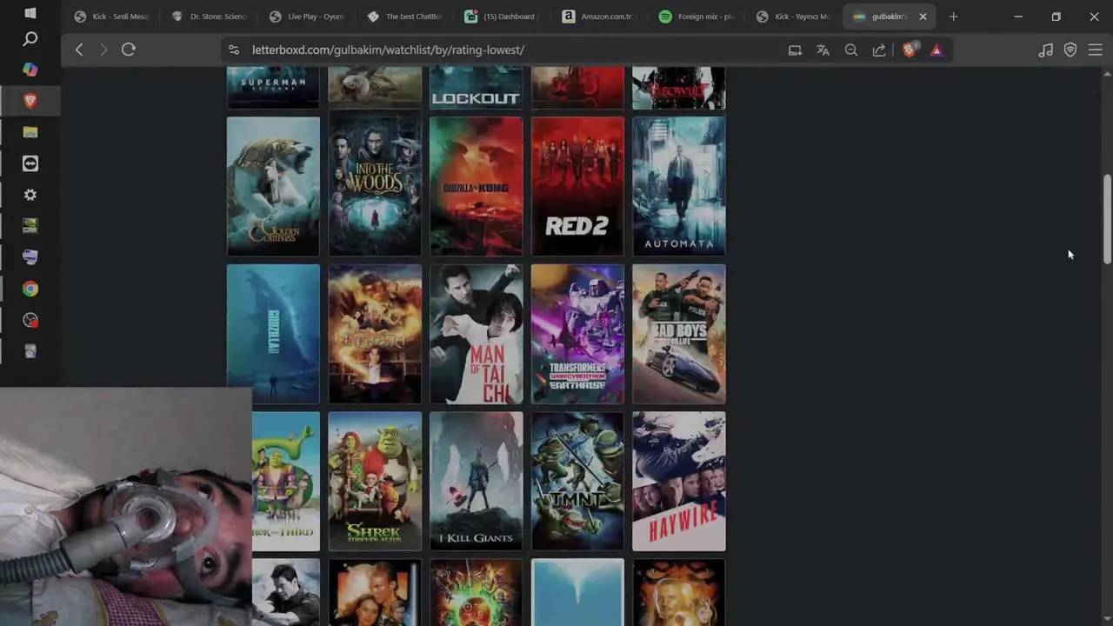Viewport: 1113px width, 626px height.
Task: Open the Transformers Earthrise poster
Action: pyautogui.click(x=577, y=334)
